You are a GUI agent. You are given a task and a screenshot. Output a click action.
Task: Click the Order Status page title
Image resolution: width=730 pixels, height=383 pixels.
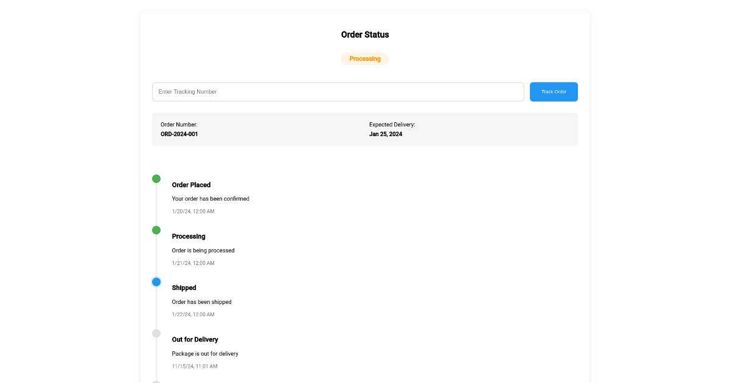coord(365,35)
